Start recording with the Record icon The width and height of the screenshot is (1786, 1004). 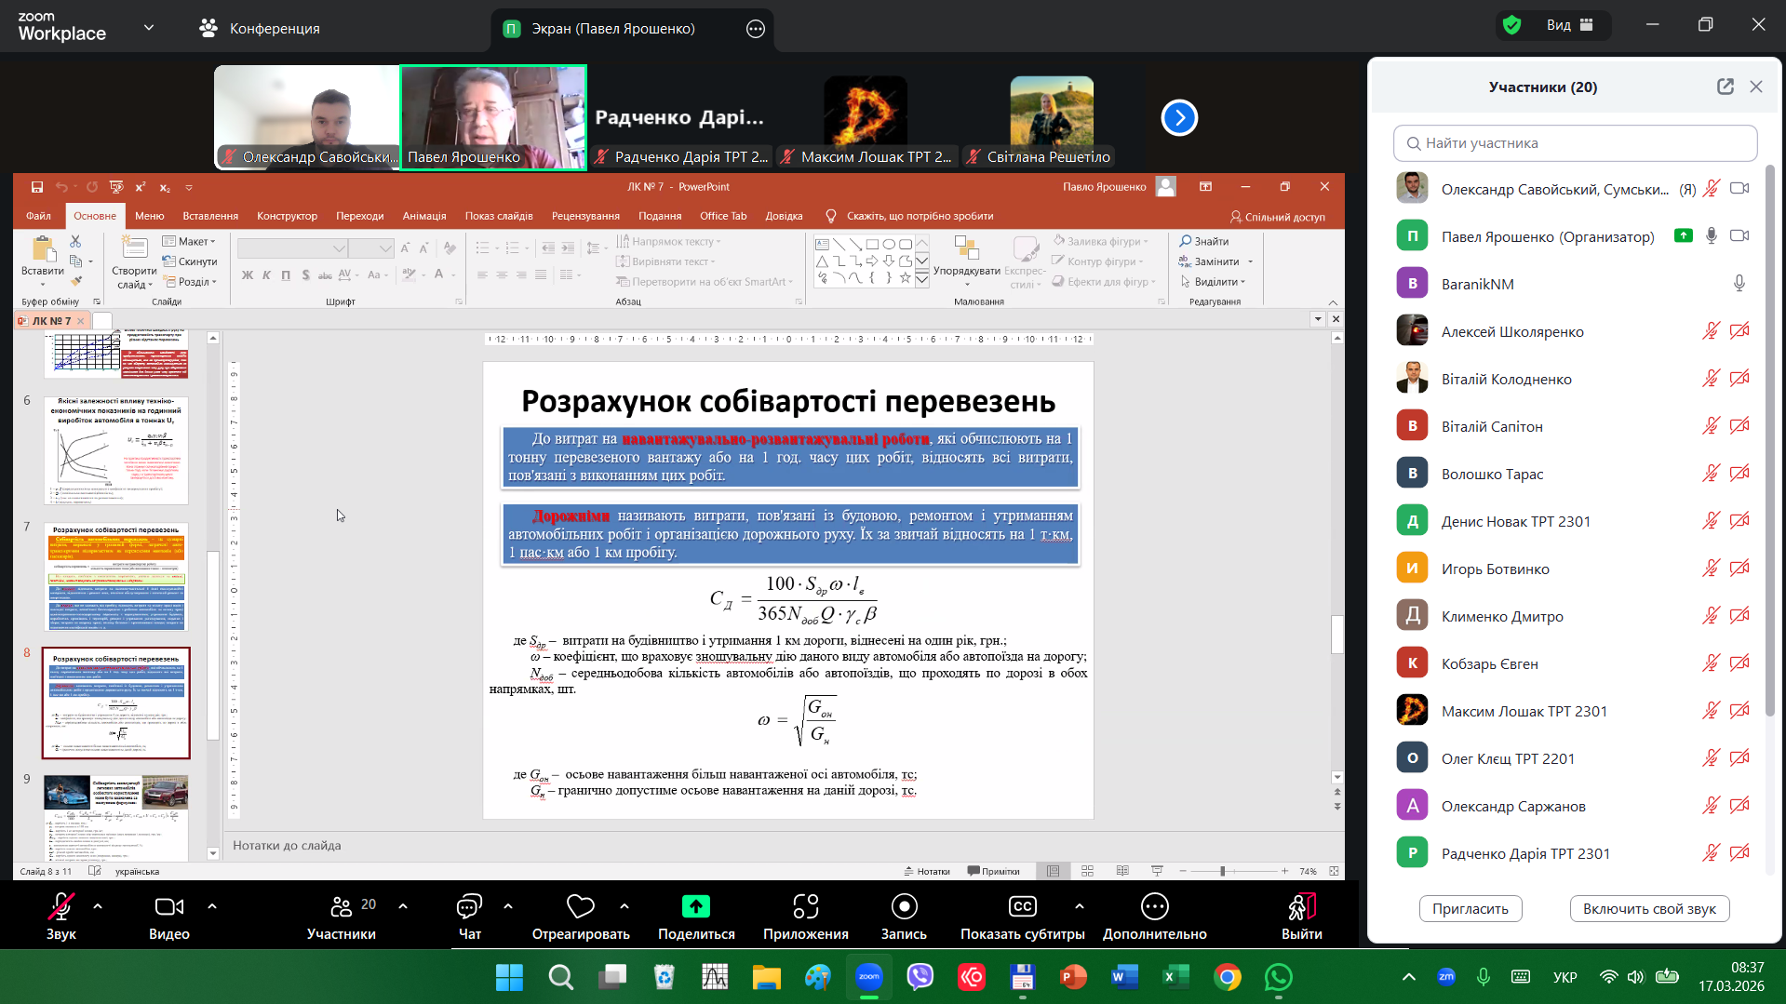(x=904, y=906)
